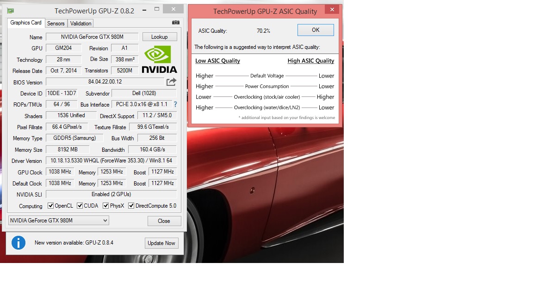The width and height of the screenshot is (533, 299).
Task: Click the GPU-Z app icon in title bar
Action: pyautogui.click(x=11, y=11)
